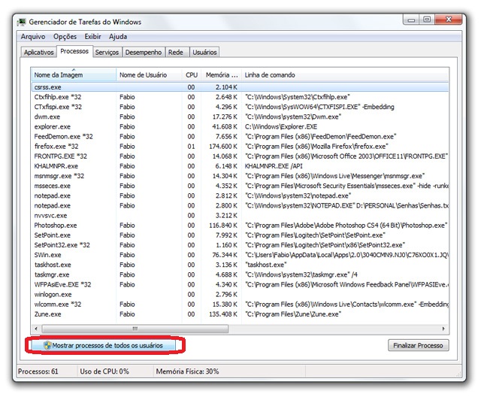Open the Arquivo menu
Screen dimensions: 481x400
33,37
